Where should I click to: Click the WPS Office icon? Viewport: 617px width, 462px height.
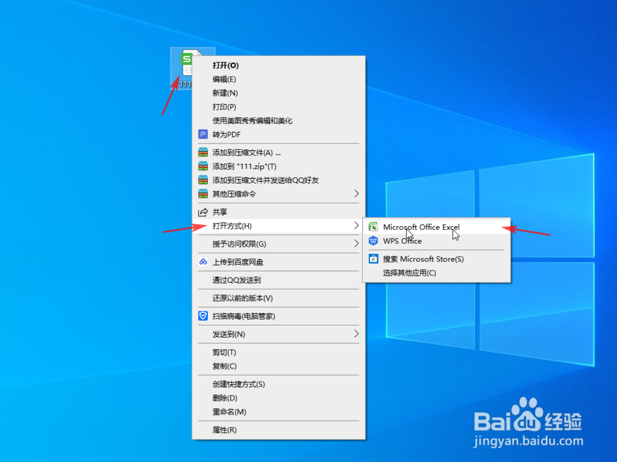373,241
